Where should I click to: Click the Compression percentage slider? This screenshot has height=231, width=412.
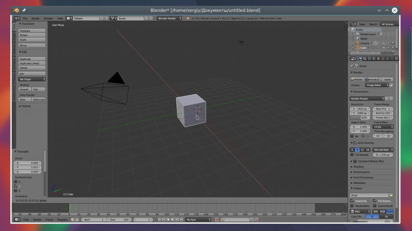click(x=372, y=221)
